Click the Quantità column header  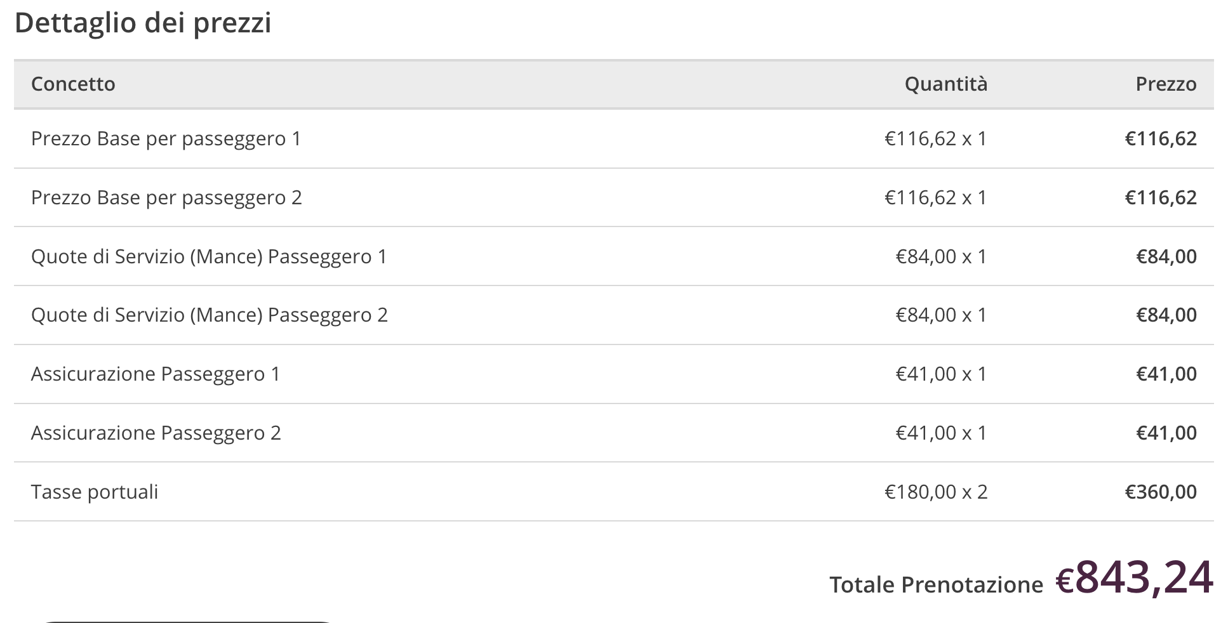pyautogui.click(x=945, y=84)
